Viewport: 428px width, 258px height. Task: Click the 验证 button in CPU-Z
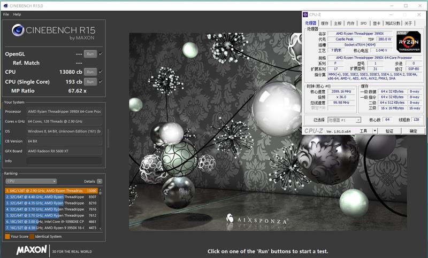[389, 131]
